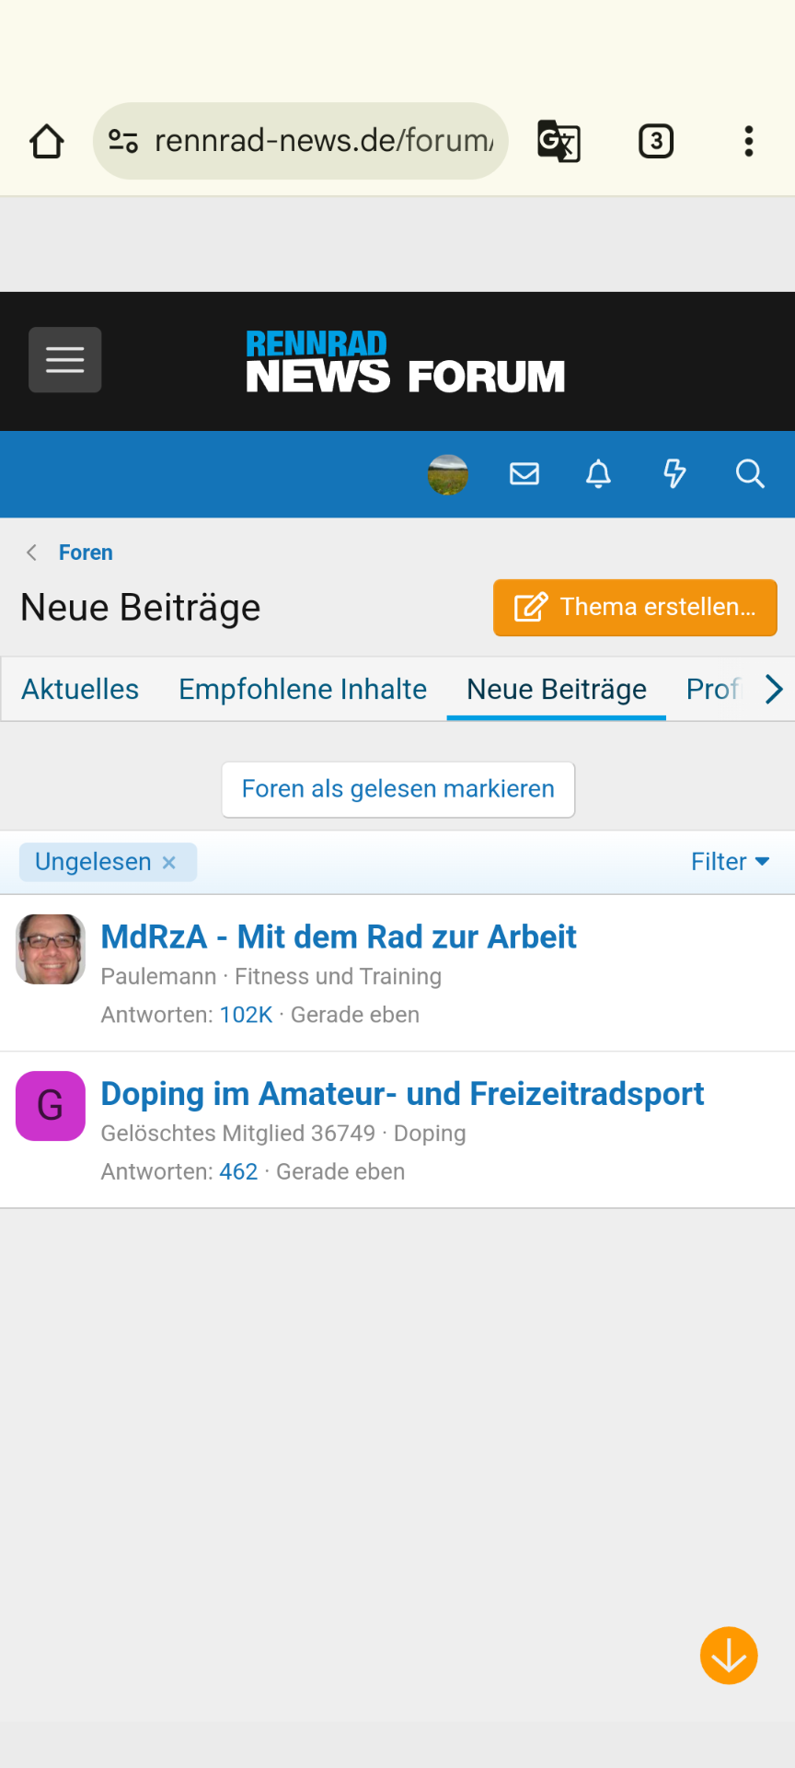Click the lightning bolt what's new icon
Screen dimensions: 795x1768
[x=674, y=474]
